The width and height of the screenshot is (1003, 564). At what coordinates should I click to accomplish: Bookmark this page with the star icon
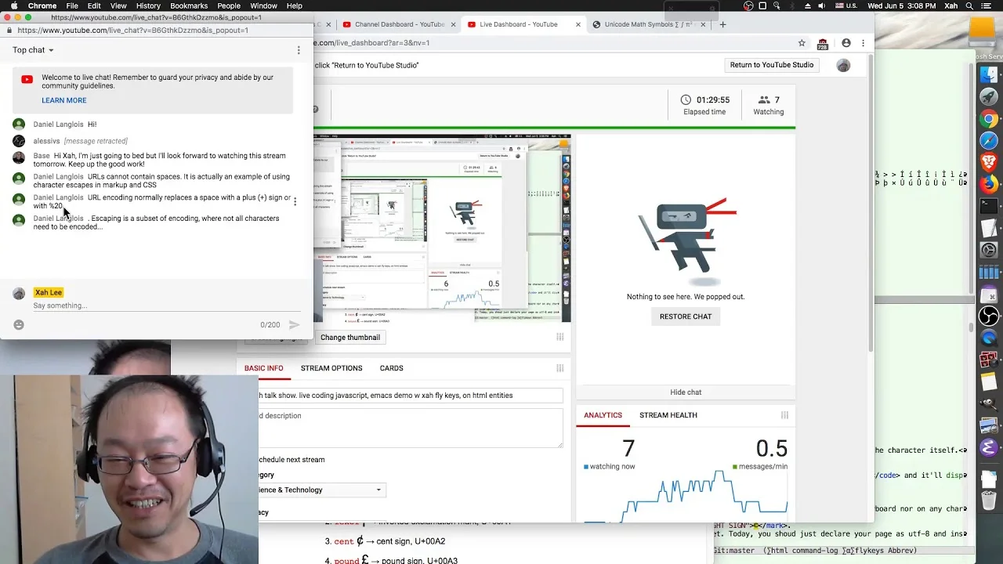click(x=802, y=43)
